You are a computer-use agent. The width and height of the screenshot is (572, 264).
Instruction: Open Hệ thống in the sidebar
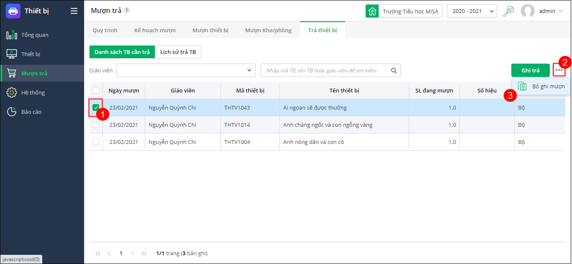(x=42, y=92)
